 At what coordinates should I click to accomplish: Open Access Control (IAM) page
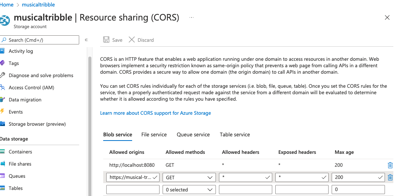point(31,87)
